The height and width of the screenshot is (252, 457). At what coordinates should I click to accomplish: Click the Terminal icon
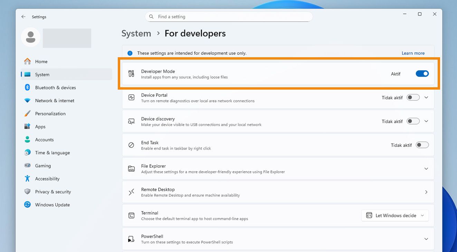[x=131, y=215]
